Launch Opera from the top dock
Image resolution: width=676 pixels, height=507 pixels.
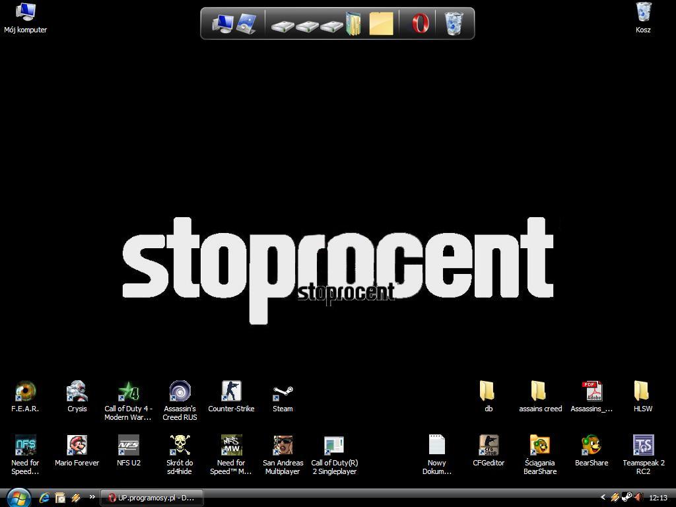420,23
